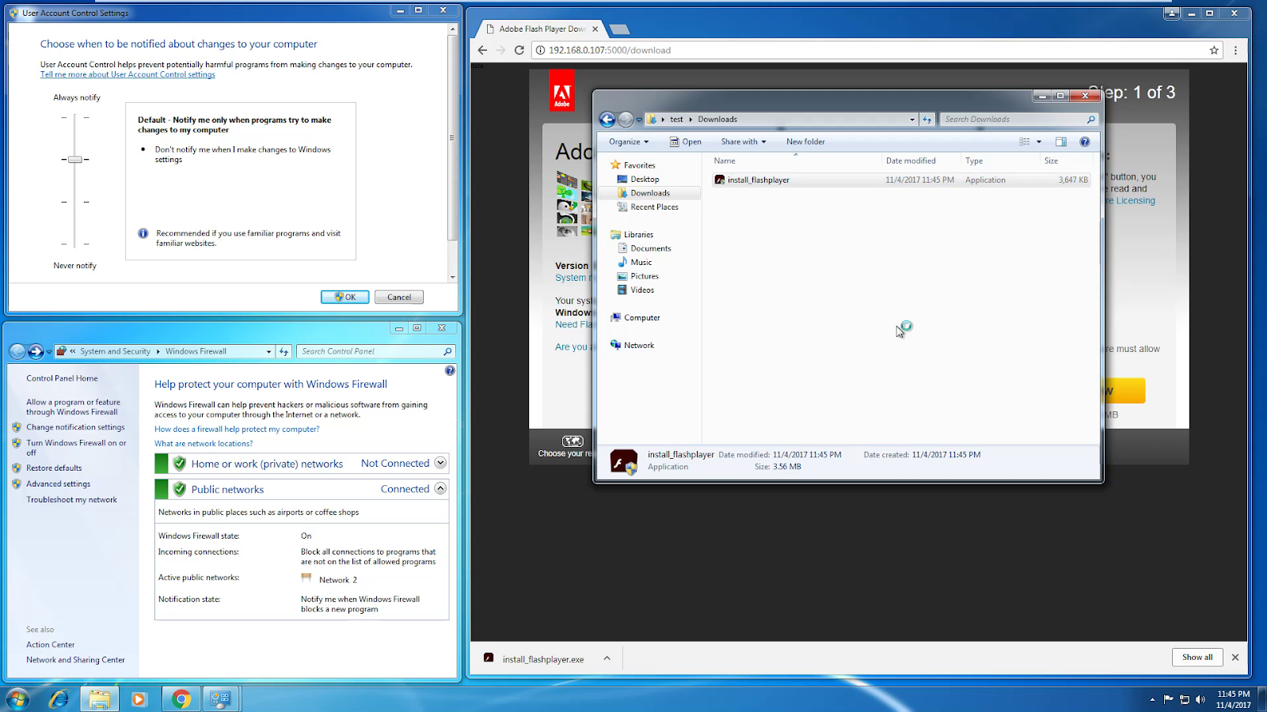
Task: Go back in the Downloads Explorer window
Action: (x=607, y=119)
